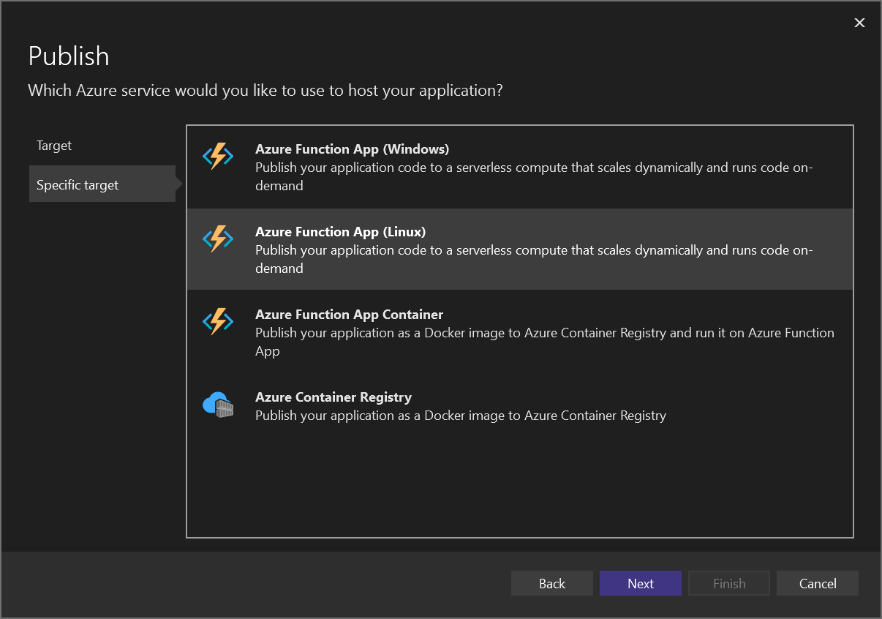The image size is (882, 619).
Task: Click the Azure Function App (Windows) lightning icon
Action: click(x=217, y=156)
